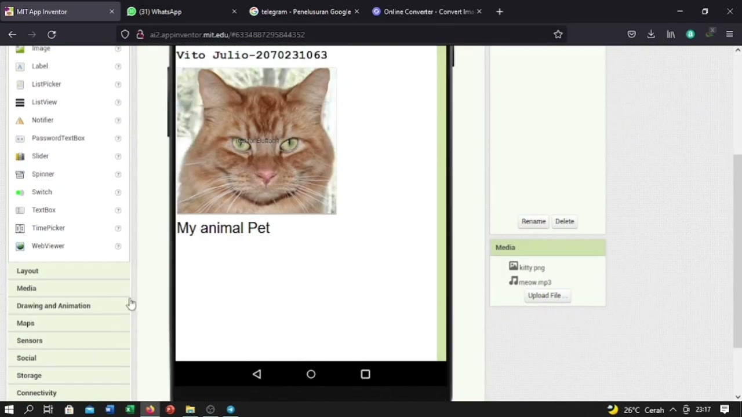
Task: Open the Firefox hamburger menu
Action: click(729, 34)
